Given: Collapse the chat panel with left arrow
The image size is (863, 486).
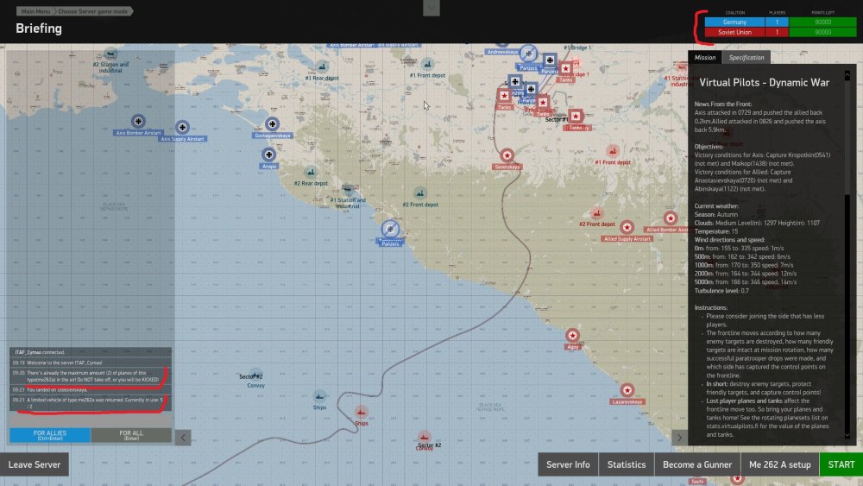Looking at the screenshot, I should click(183, 438).
